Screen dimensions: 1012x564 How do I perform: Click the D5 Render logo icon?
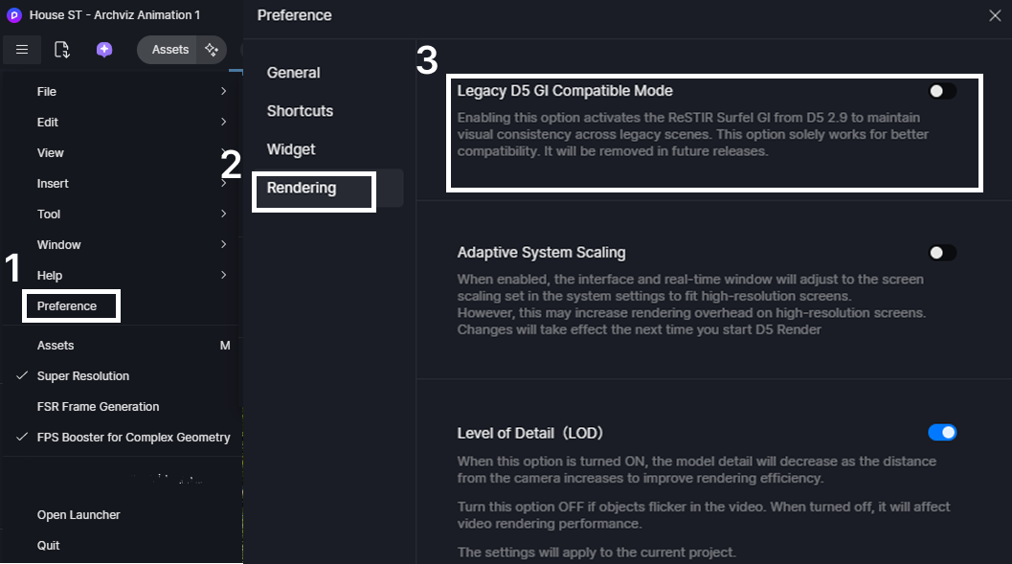pyautogui.click(x=13, y=15)
